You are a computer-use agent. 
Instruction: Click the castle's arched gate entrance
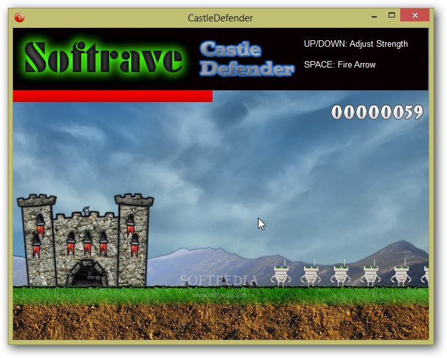click(x=88, y=274)
